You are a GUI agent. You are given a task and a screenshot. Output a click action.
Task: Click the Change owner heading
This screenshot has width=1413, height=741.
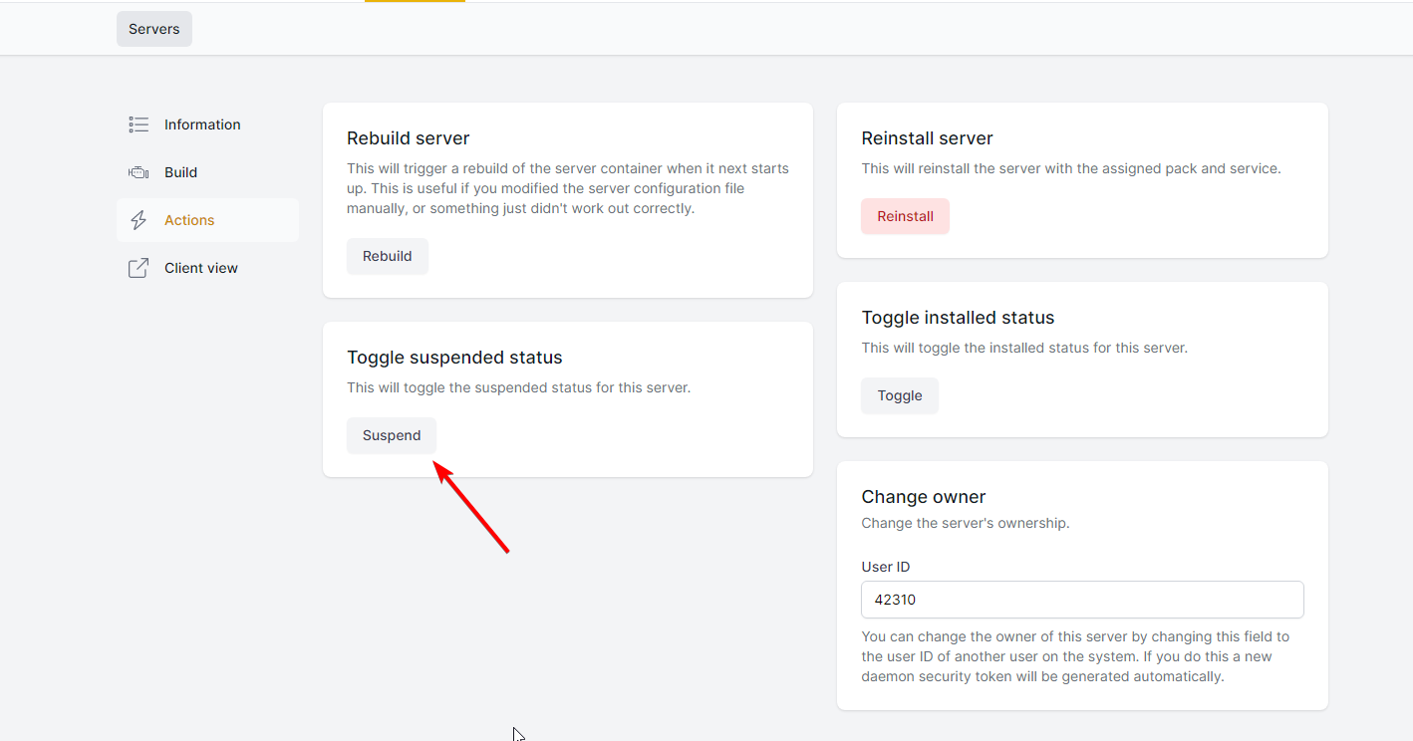(x=924, y=497)
